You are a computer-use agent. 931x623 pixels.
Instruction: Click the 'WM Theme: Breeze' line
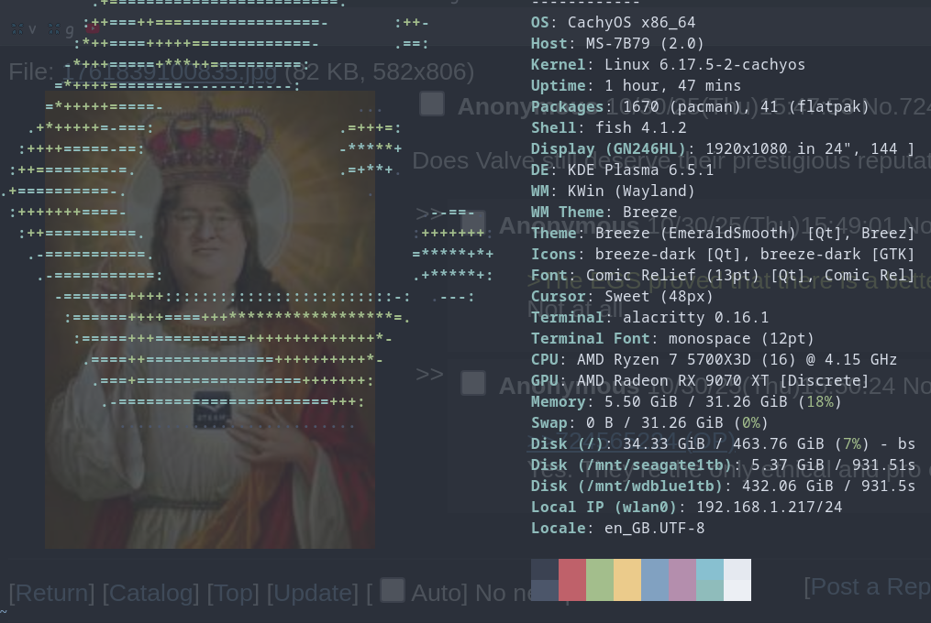pyautogui.click(x=604, y=213)
